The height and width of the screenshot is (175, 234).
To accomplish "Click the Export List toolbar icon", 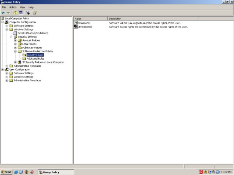I will 28,13.
